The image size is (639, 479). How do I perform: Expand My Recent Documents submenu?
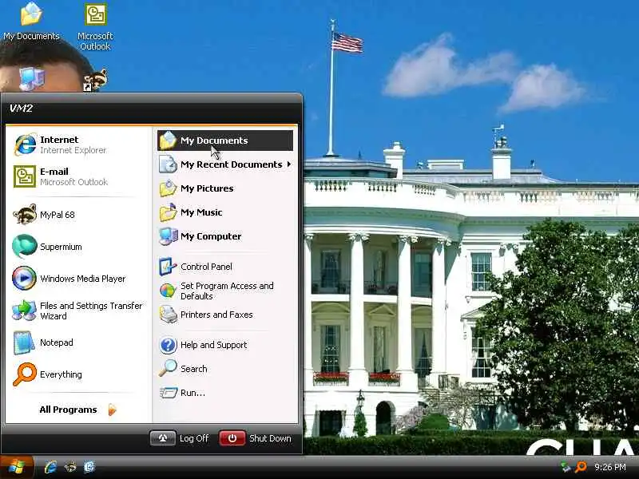(225, 164)
